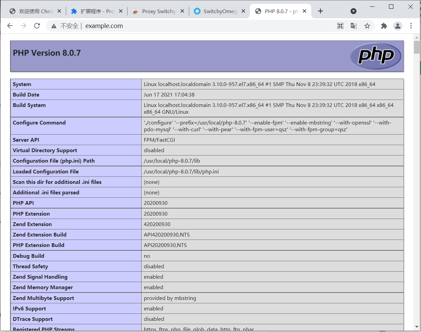Open a new tab with plus button

coord(320,11)
